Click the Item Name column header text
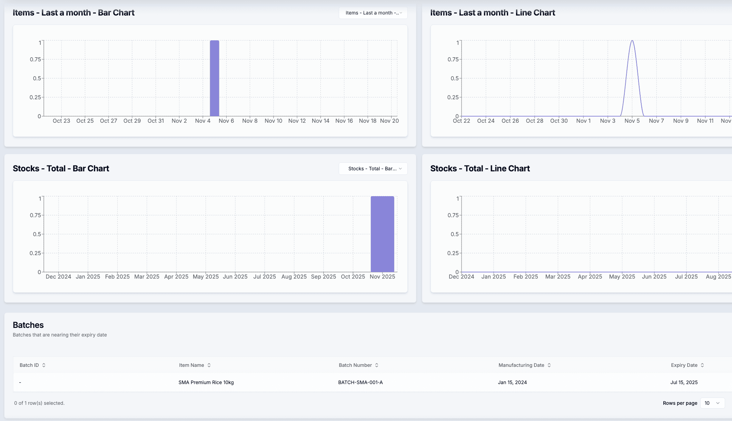732x421 pixels. click(x=191, y=365)
